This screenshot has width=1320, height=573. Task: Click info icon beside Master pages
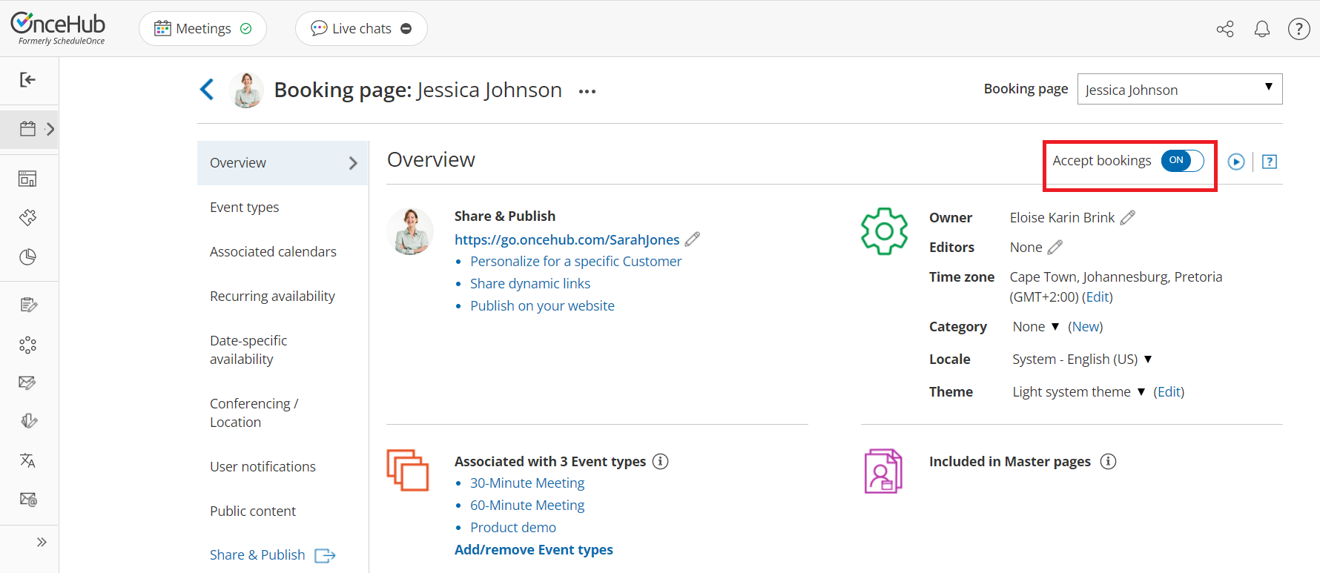pos(1108,461)
